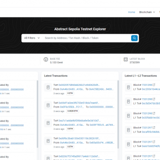Open transaction 0xa7c1a4da9bf39b66a9e5e341047
The width and height of the screenshot is (160, 160).
pyautogui.click(x=80, y=121)
